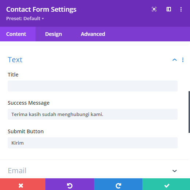The height and width of the screenshot is (190, 190).
Task: Click the Text section heading
Action: click(x=15, y=60)
